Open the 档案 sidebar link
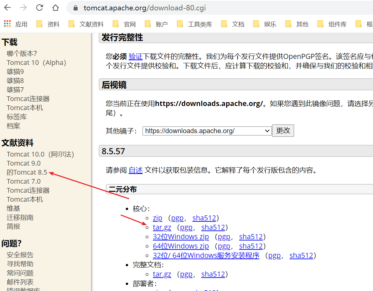Viewport: 373px width, 291px height. pyautogui.click(x=13, y=126)
